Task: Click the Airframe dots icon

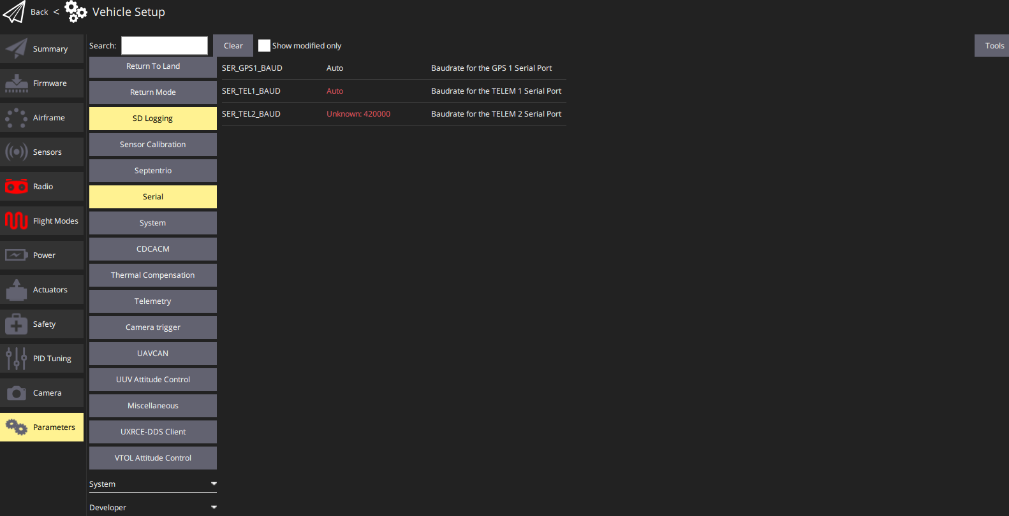Action: click(x=16, y=118)
